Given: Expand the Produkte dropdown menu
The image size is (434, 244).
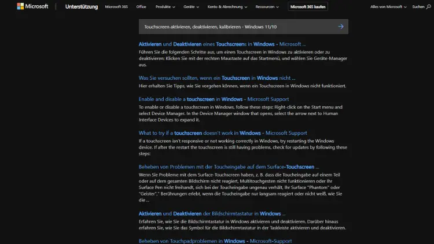Looking at the screenshot, I should click(x=165, y=6).
